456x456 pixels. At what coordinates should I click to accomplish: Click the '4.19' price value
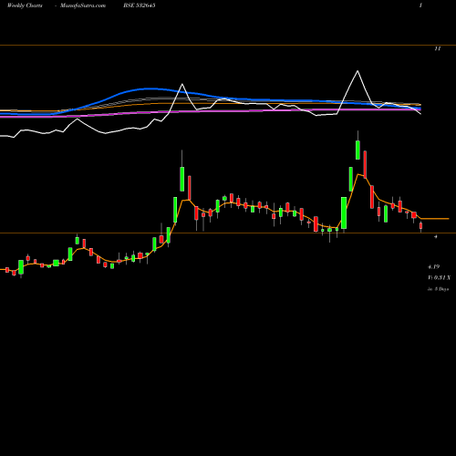pos(434,267)
